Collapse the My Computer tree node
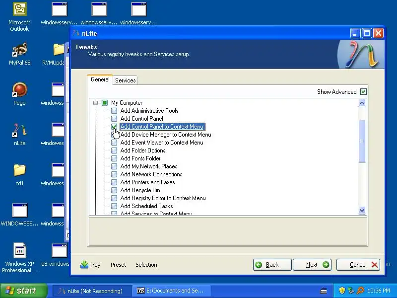The height and width of the screenshot is (298, 397). (x=95, y=103)
